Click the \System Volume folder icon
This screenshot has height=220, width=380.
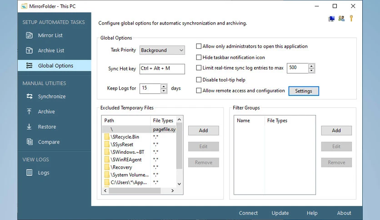point(107,175)
